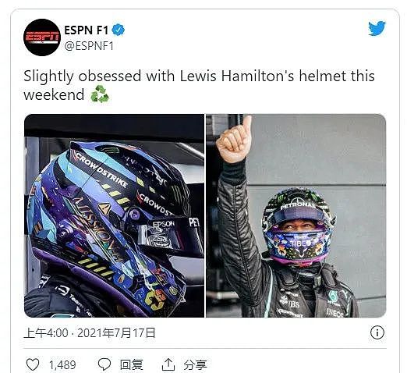Click the recycling emoji in tweet
The height and width of the screenshot is (373, 407).
(99, 94)
